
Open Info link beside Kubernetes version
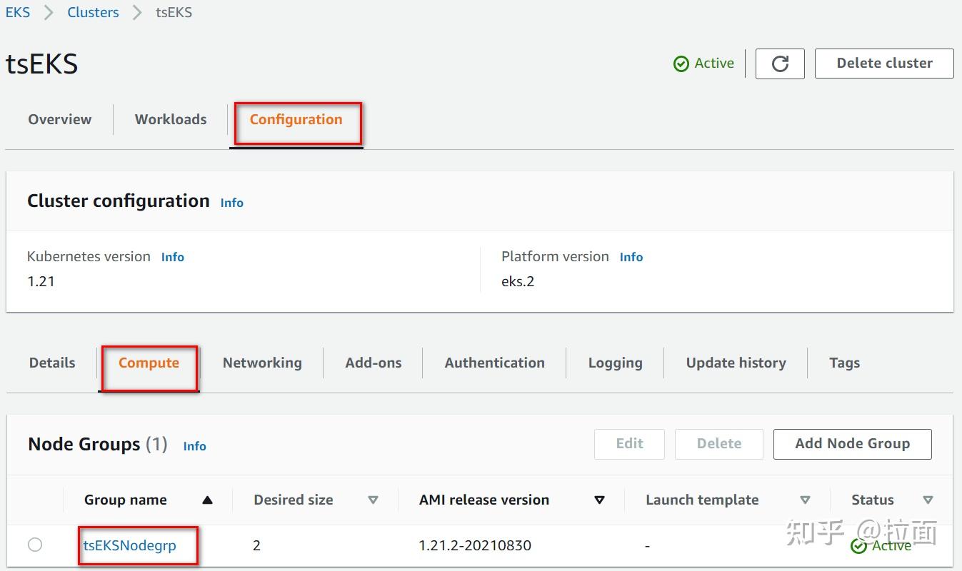click(x=173, y=258)
